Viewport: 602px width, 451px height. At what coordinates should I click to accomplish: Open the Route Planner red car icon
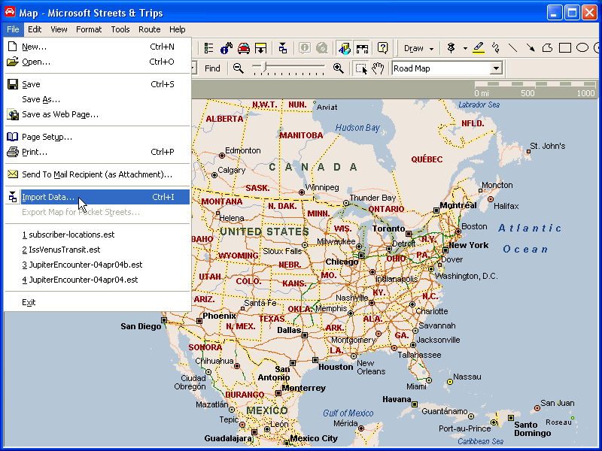click(244, 48)
